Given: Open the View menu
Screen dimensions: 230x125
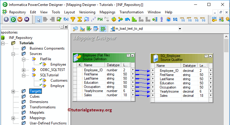Looking at the screenshot, I should pyautogui.click(x=44, y=12).
